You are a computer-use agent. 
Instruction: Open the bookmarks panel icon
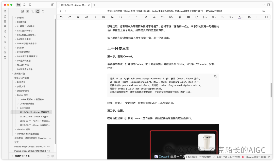pyautogui.click(x=30, y=5)
